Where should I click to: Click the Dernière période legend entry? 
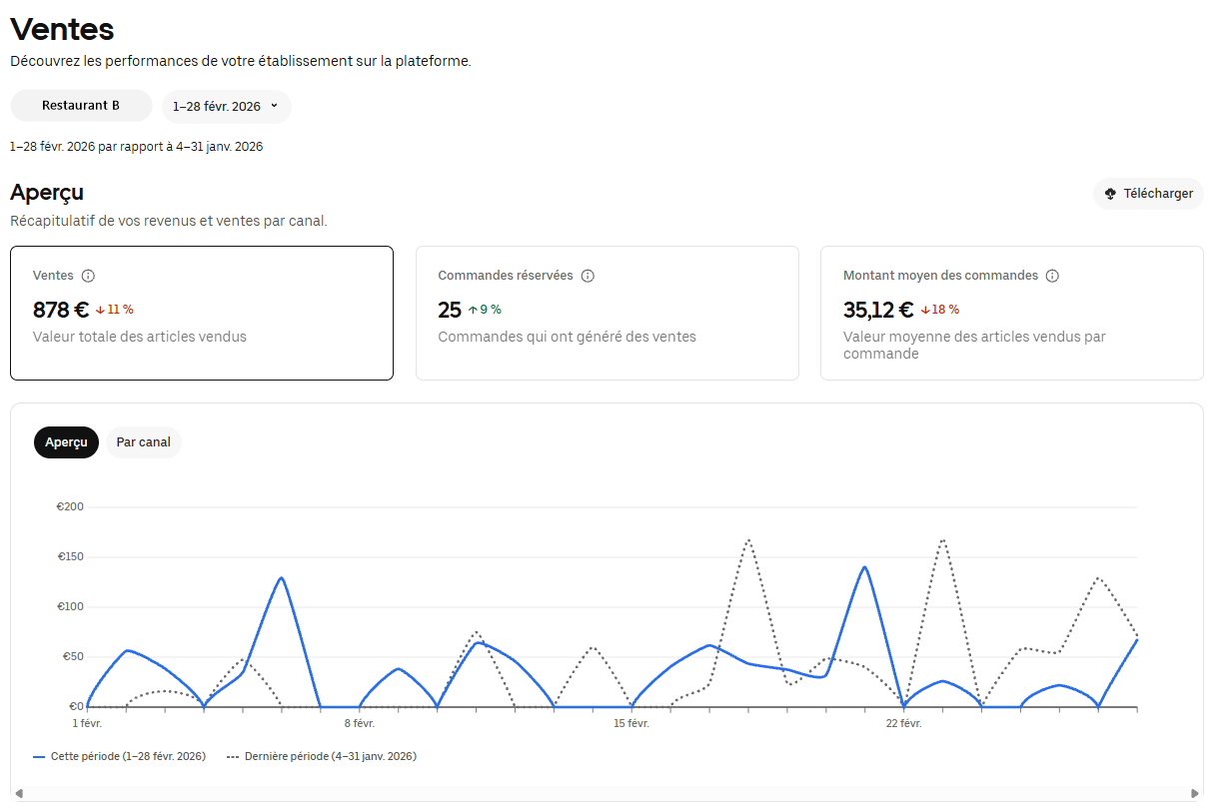pyautogui.click(x=322, y=757)
